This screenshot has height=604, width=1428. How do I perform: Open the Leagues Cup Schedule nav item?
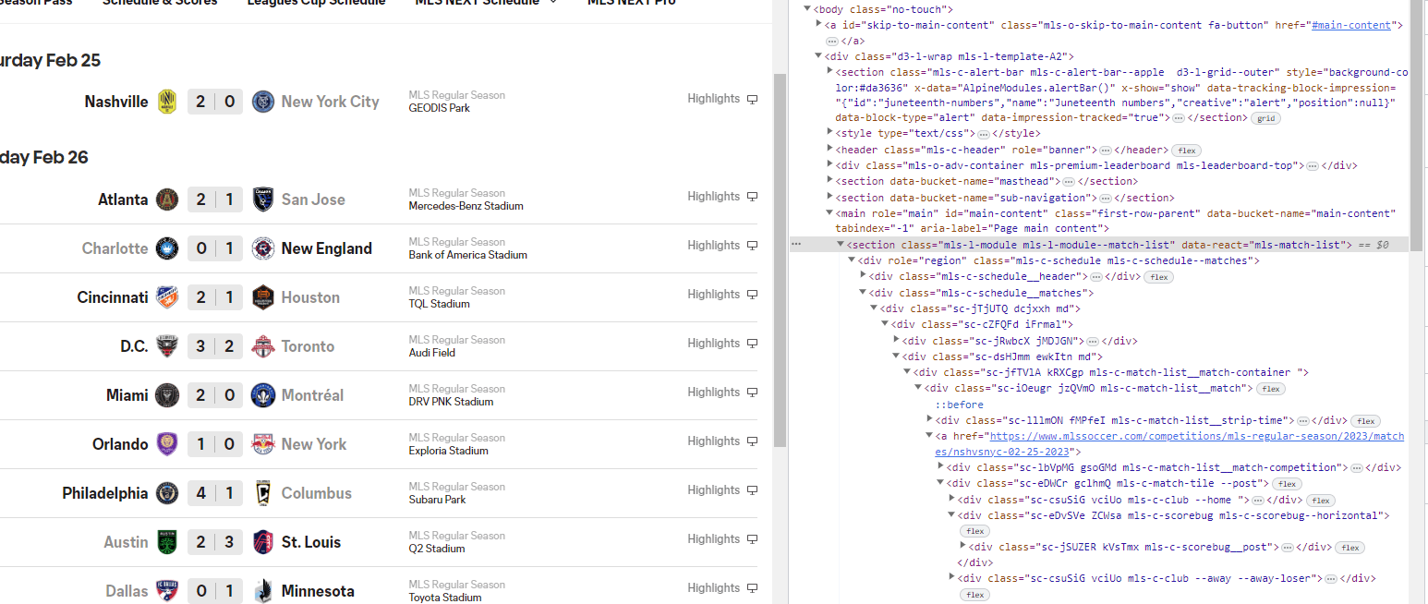(x=316, y=3)
